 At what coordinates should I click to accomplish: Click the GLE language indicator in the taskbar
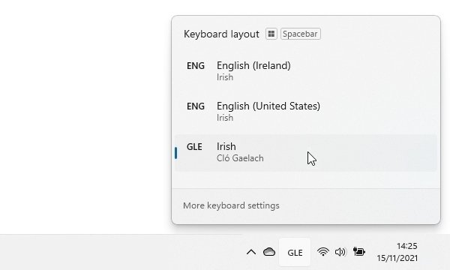pyautogui.click(x=295, y=252)
